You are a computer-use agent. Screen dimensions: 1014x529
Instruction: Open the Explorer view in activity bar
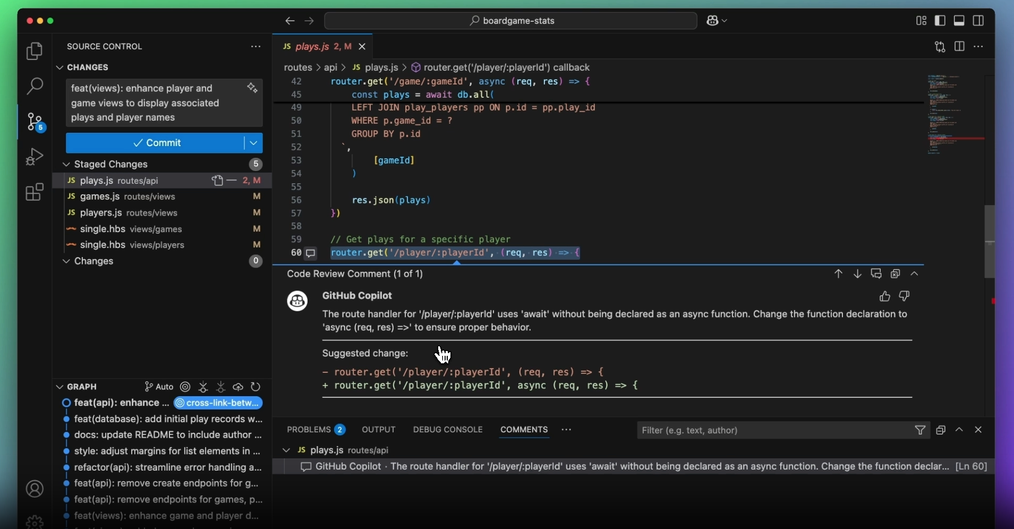[35, 52]
